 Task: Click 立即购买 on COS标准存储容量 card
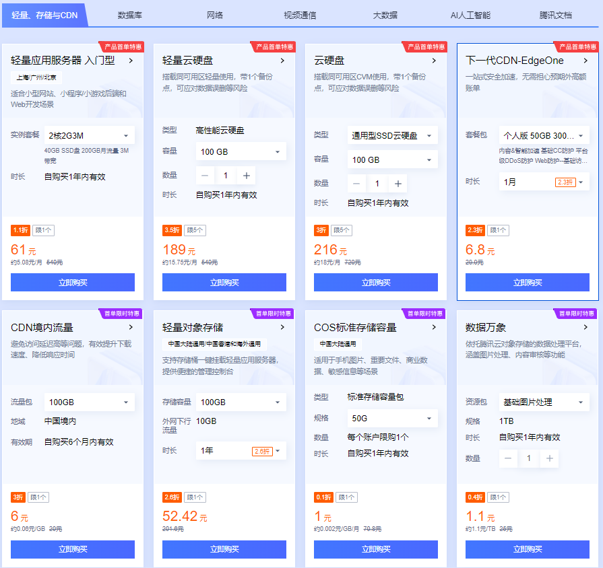click(376, 549)
